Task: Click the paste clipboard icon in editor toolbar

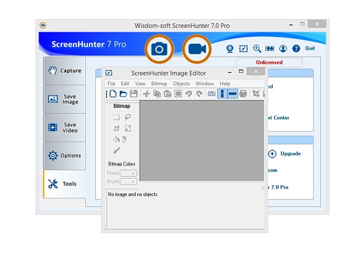Action: [x=167, y=94]
